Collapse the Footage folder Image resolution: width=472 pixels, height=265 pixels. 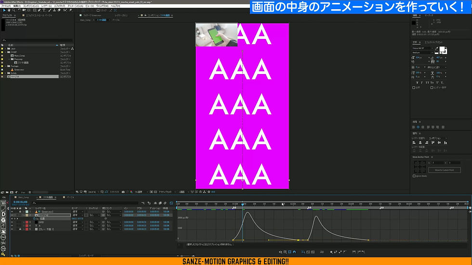[5, 66]
